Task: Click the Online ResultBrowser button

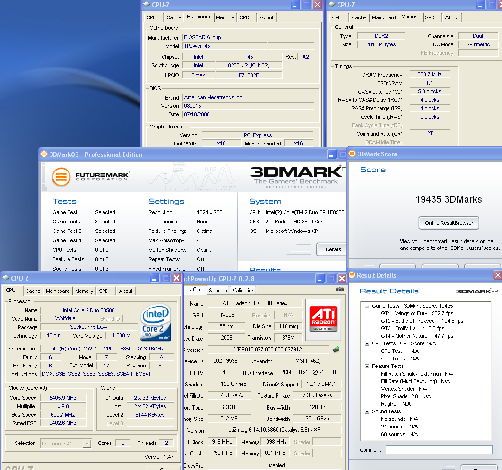Action: click(x=449, y=223)
